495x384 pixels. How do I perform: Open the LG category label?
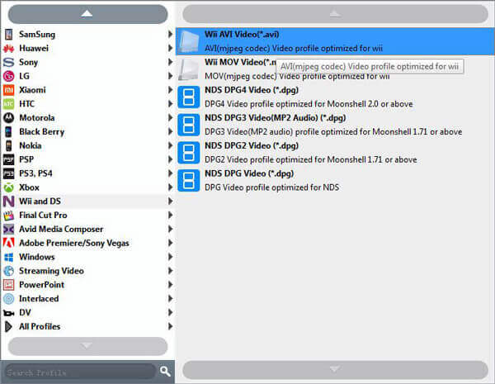24,76
